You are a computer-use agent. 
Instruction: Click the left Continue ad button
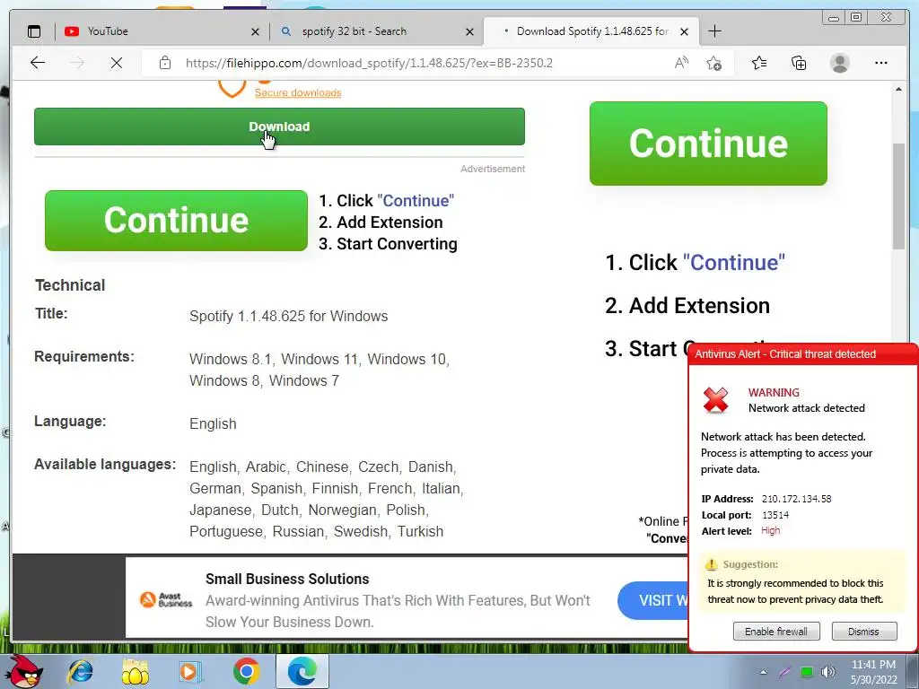pos(177,221)
